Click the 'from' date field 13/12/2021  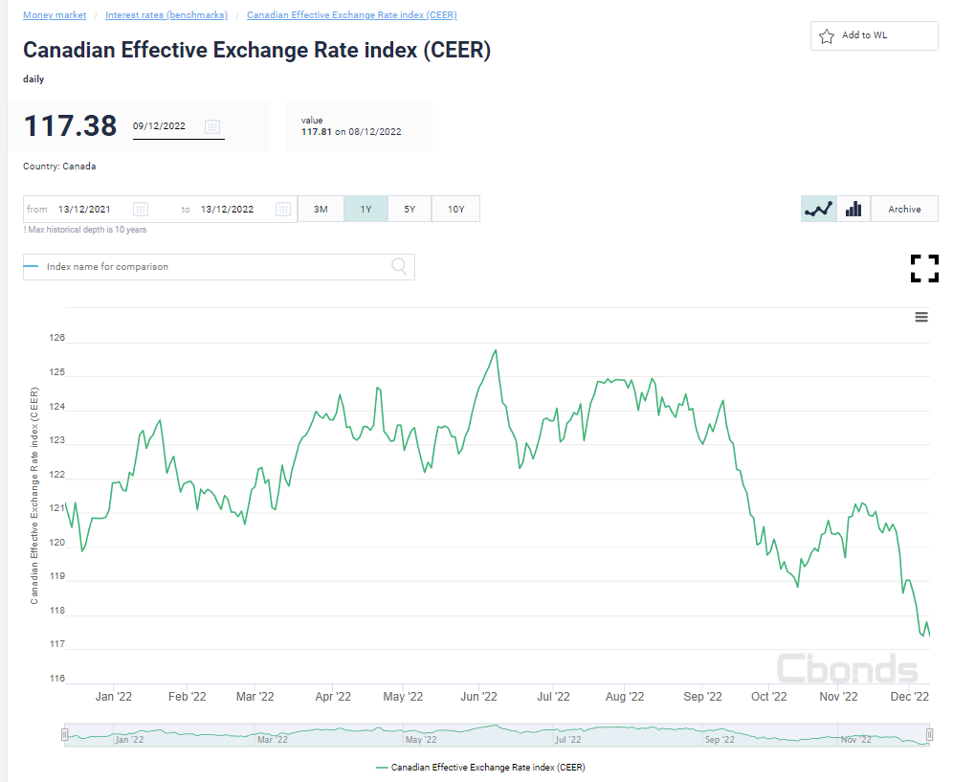[83, 209]
